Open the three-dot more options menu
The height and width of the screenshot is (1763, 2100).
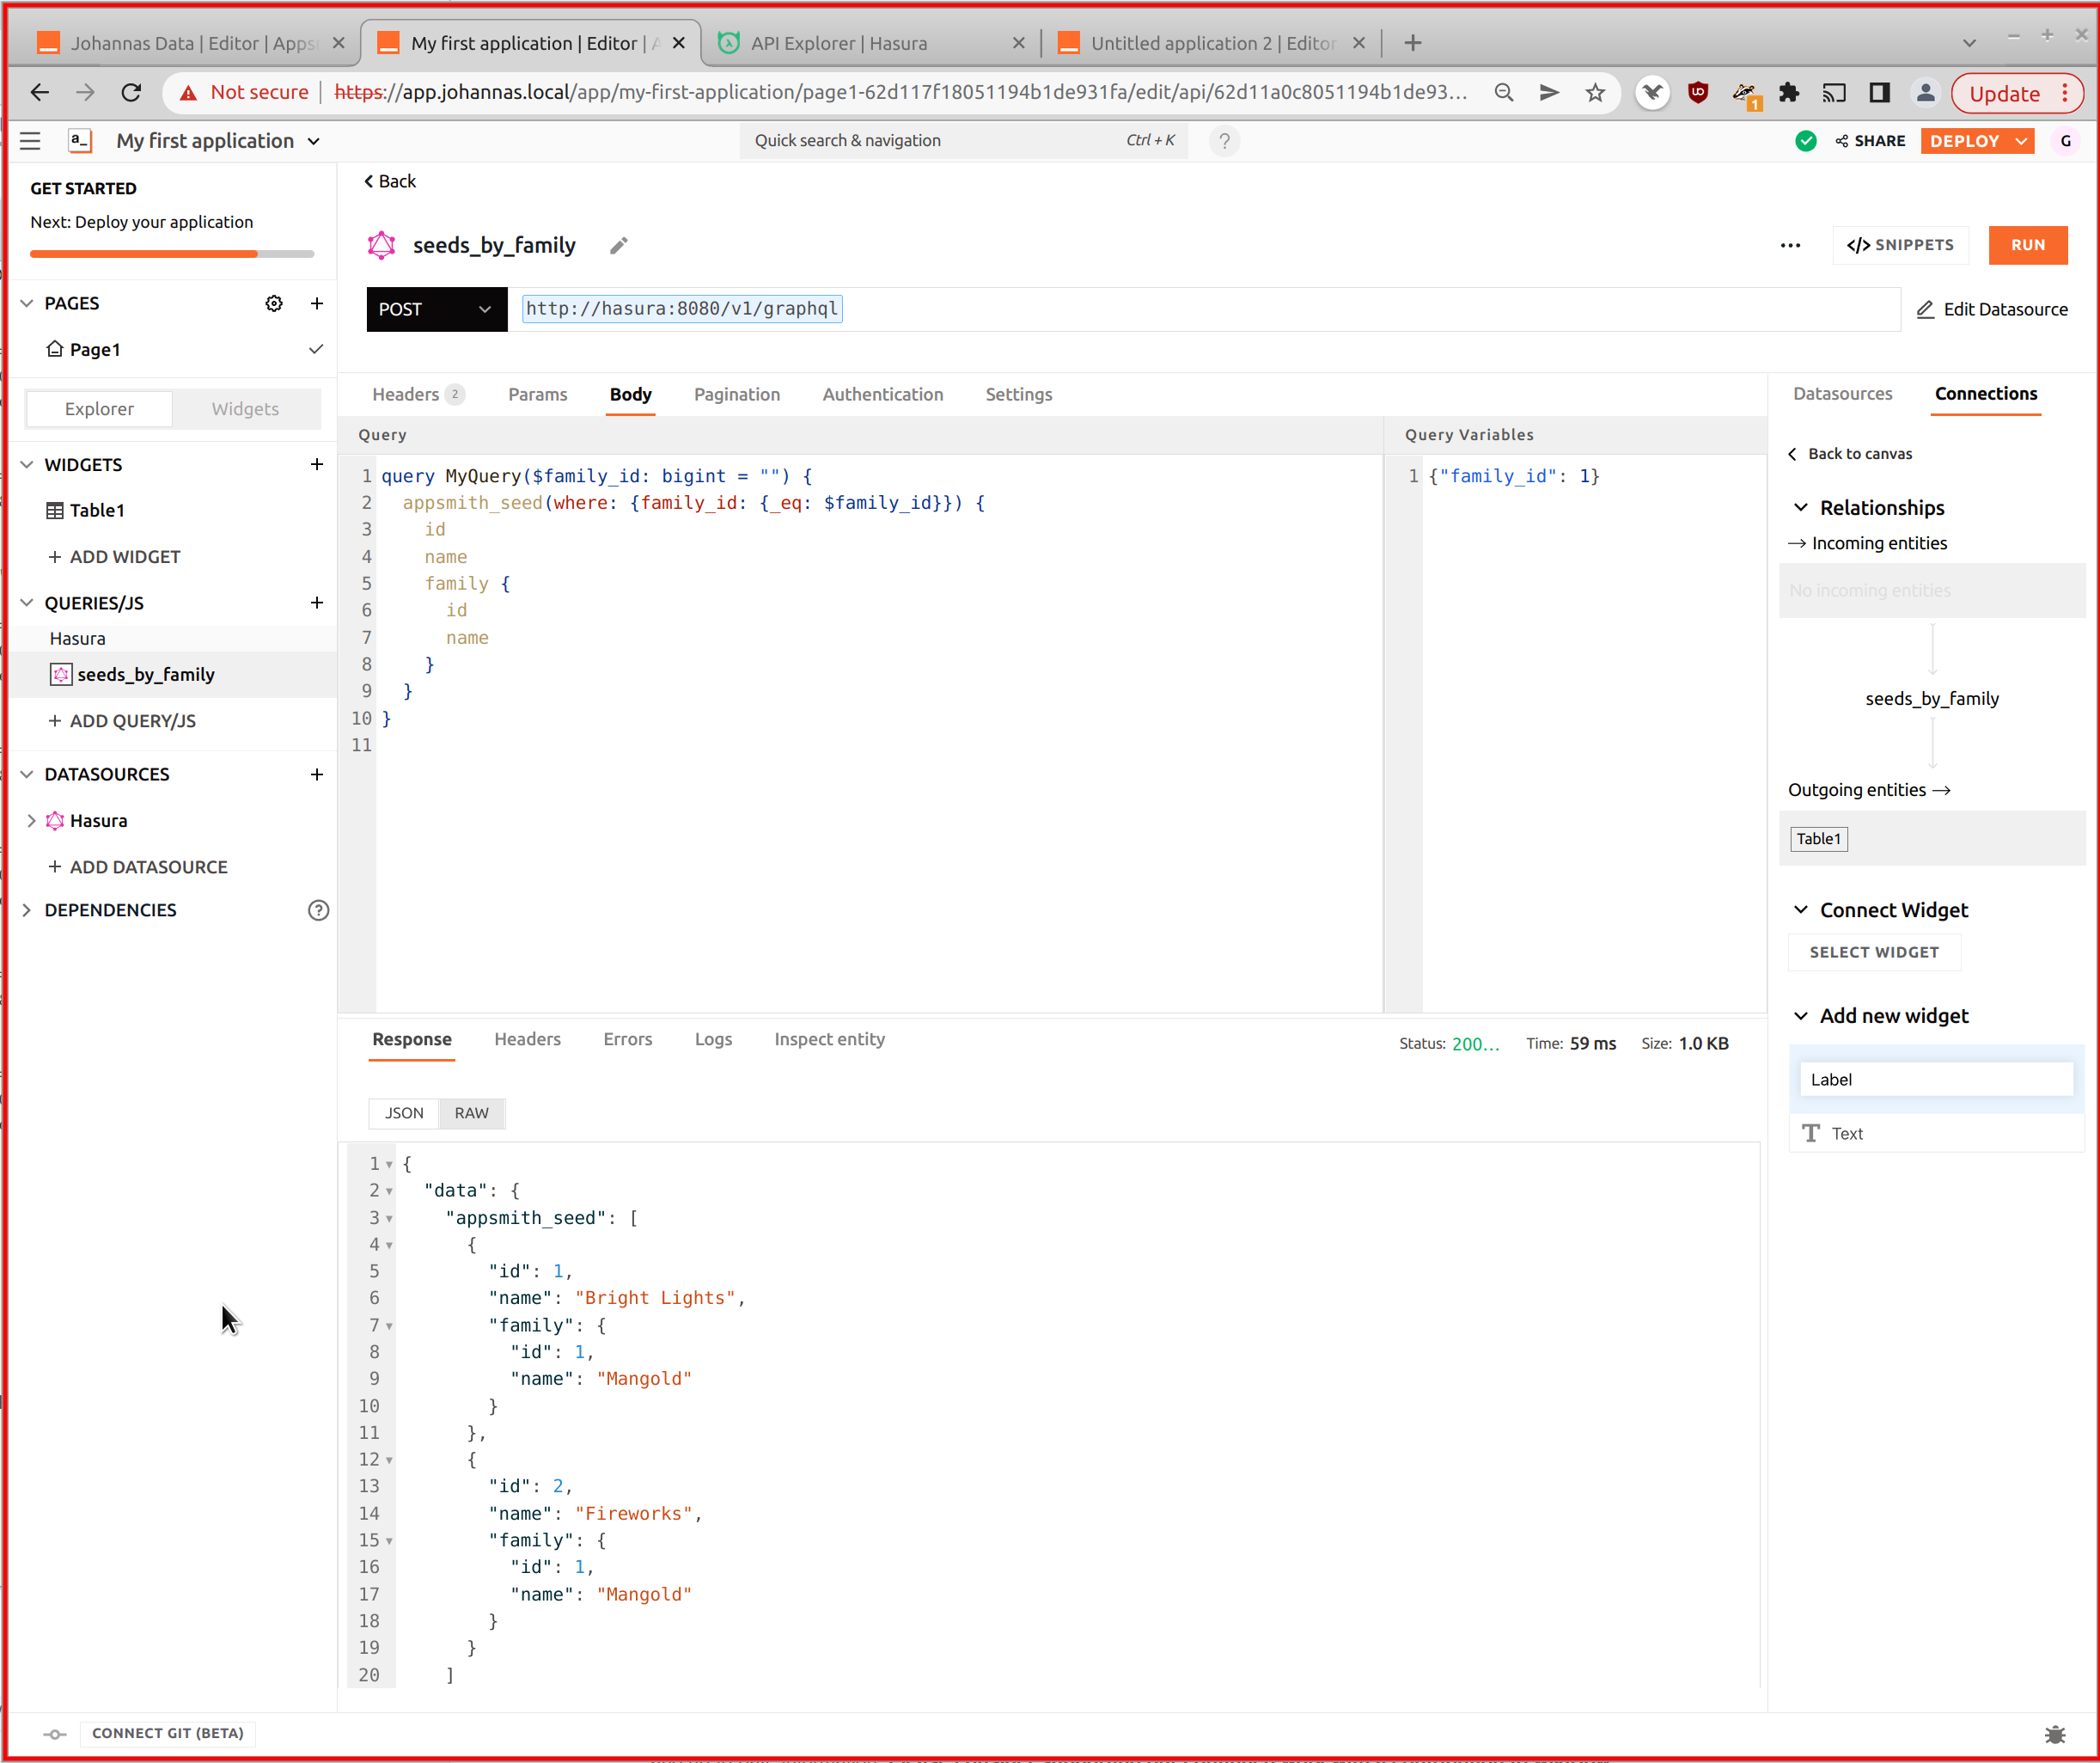tap(1790, 245)
